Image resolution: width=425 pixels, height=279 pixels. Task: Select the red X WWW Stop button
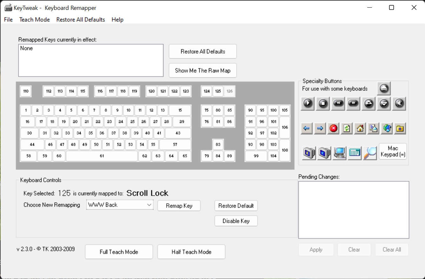(x=333, y=129)
